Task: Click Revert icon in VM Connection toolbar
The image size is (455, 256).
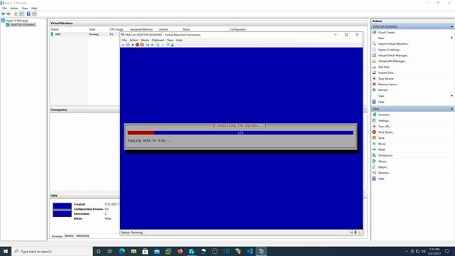Action: click(x=163, y=45)
